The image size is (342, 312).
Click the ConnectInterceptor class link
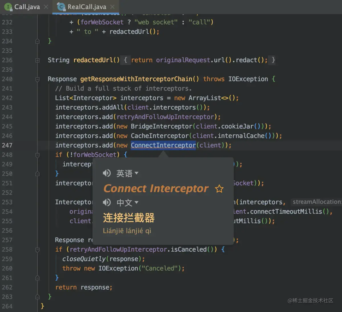click(x=163, y=145)
